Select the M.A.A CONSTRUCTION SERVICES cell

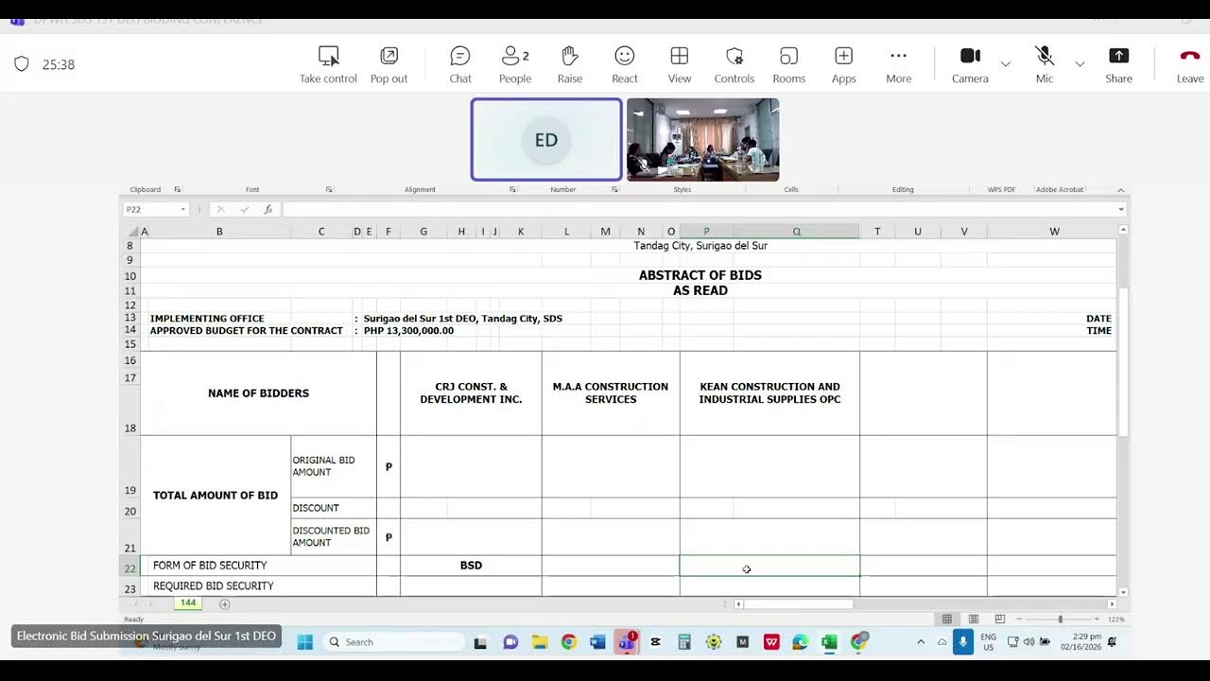611,393
